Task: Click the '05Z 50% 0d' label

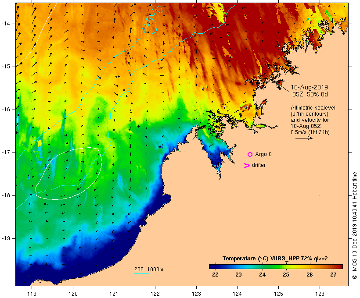Action: click(310, 94)
